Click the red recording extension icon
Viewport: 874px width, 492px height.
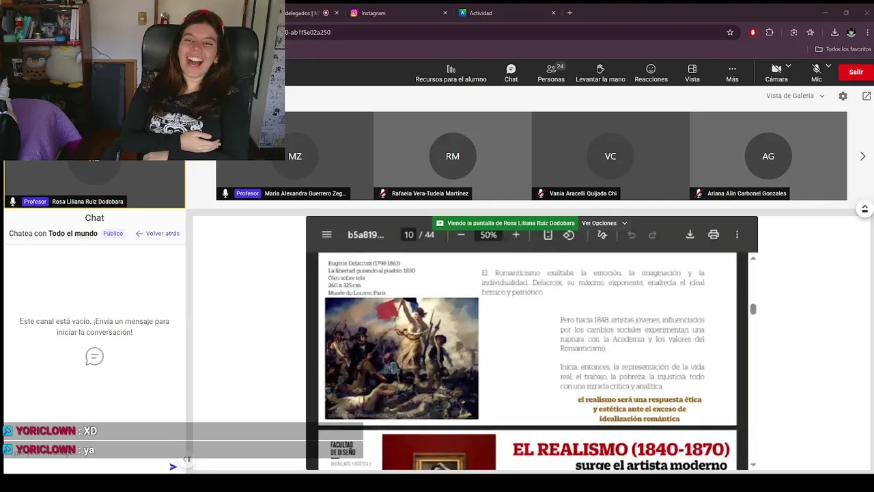point(752,32)
